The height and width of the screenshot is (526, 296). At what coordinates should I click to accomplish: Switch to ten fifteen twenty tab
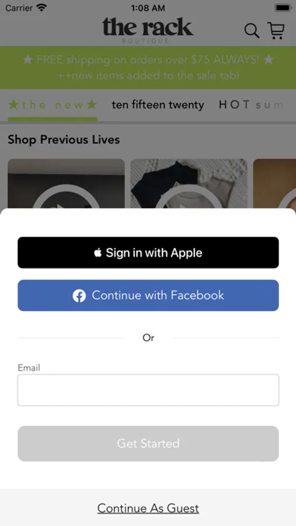(x=158, y=105)
